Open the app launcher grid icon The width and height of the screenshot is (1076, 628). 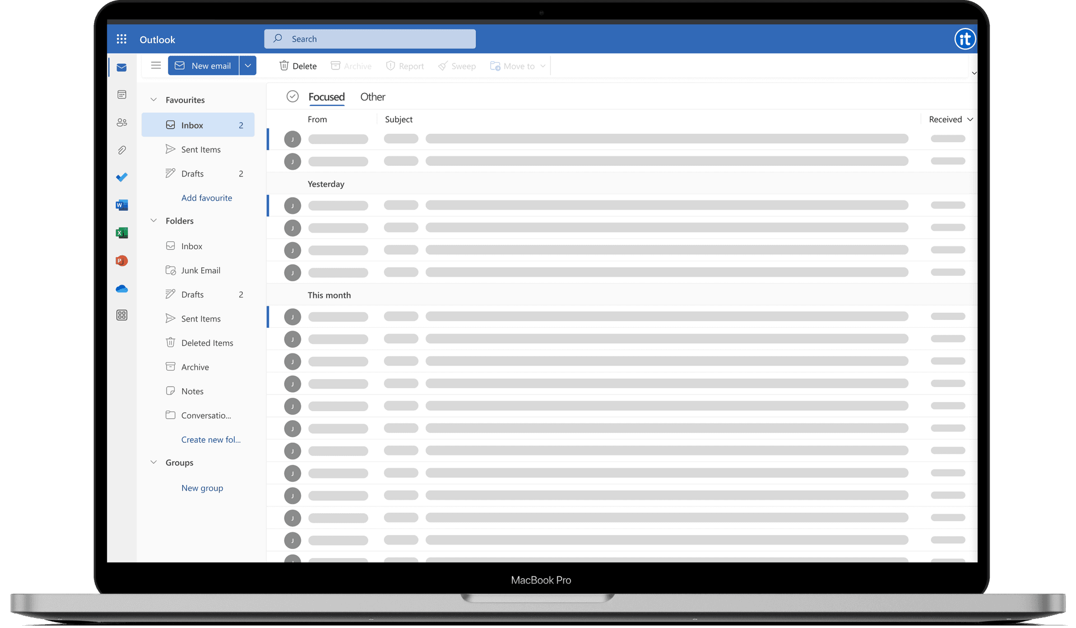coord(121,39)
